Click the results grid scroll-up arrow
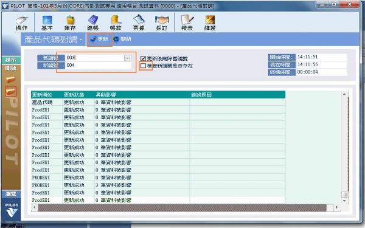 pyautogui.click(x=344, y=94)
